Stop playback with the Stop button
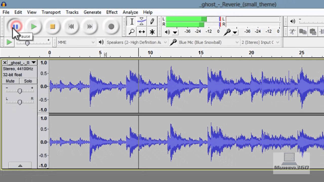324x182 pixels. click(52, 27)
